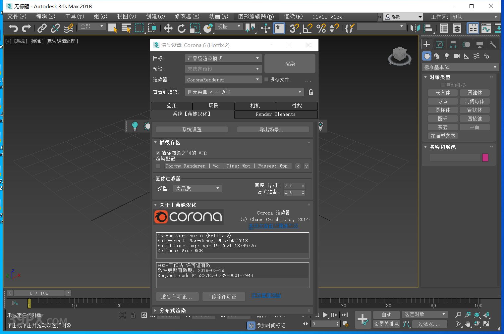Uncheck 清除渲染之间的 VFB

tap(158, 153)
